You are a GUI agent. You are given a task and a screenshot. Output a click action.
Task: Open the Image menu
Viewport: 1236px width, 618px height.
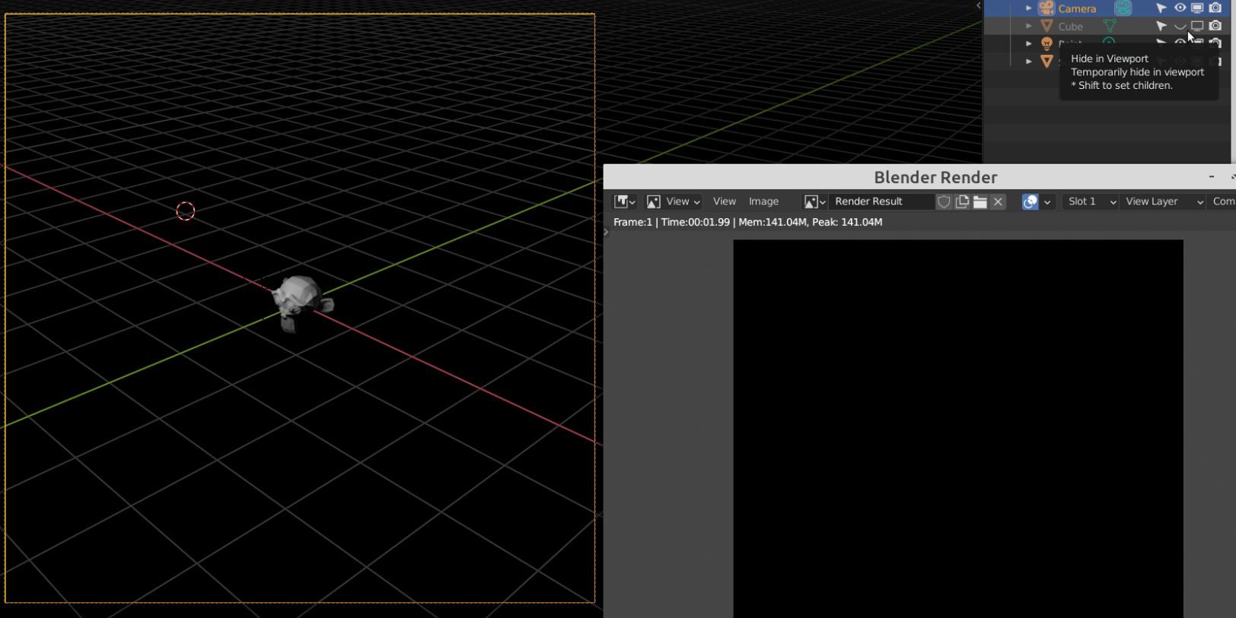pos(763,201)
